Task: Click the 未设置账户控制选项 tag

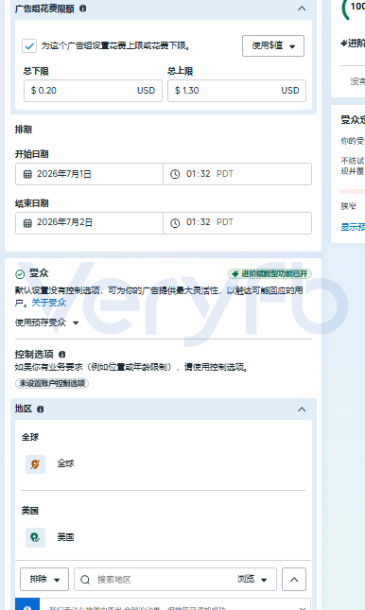Action: click(x=52, y=383)
